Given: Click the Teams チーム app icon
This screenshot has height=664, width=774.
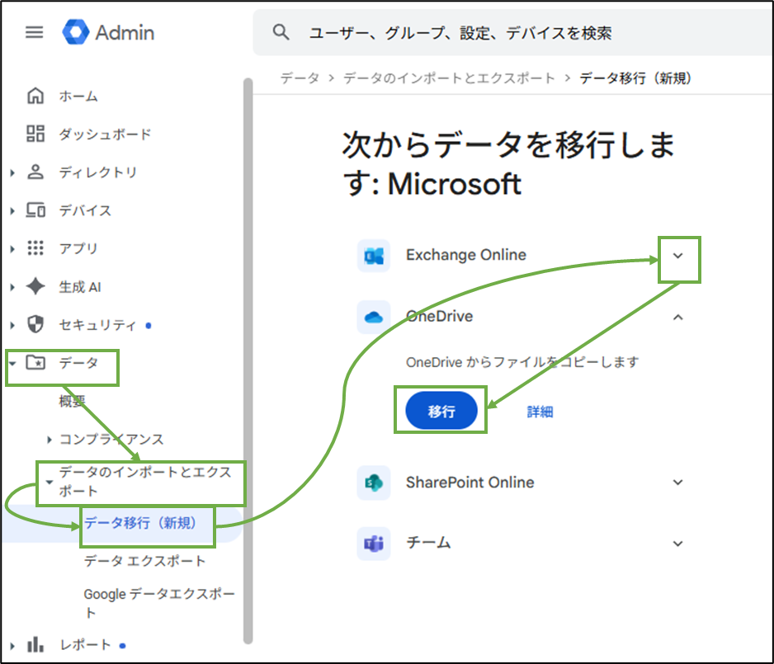Looking at the screenshot, I should [374, 544].
